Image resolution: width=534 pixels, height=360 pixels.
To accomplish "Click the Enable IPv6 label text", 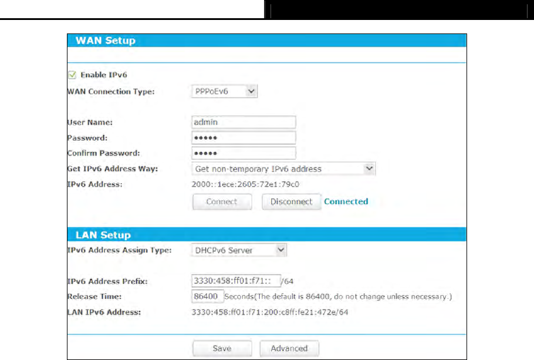I will tap(104, 75).
